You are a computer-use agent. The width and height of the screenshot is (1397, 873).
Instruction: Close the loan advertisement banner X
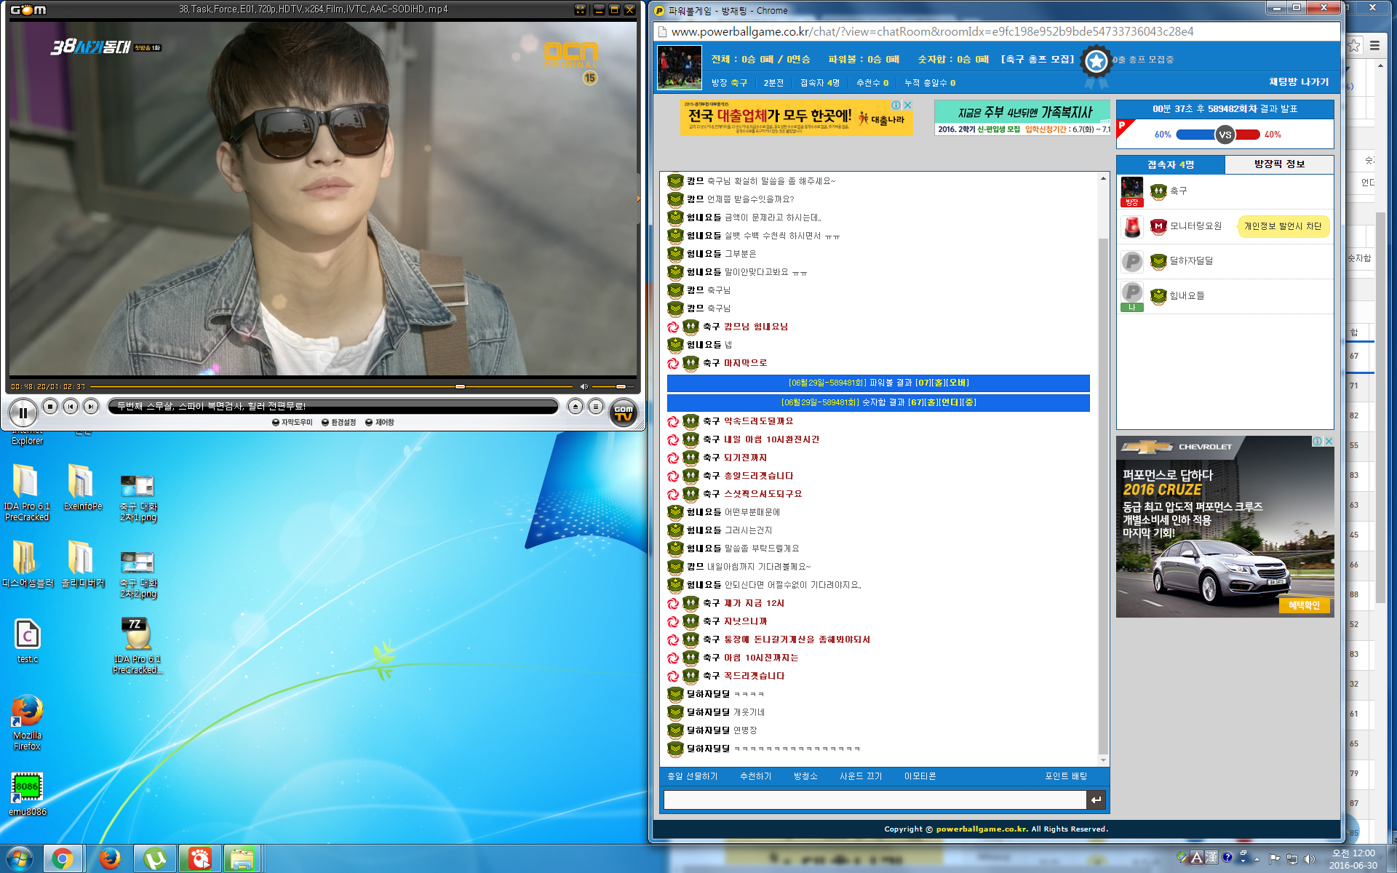tap(907, 105)
